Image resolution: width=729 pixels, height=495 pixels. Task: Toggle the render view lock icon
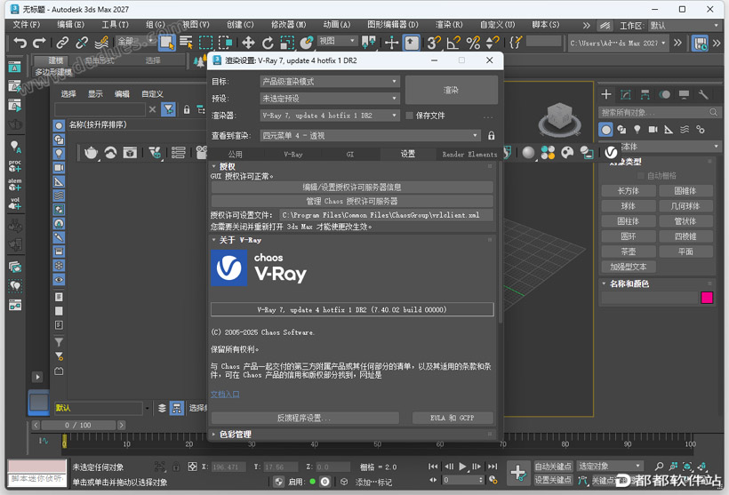coord(491,135)
